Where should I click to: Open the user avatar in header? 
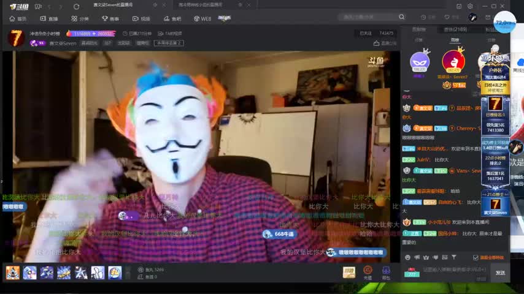point(472,17)
